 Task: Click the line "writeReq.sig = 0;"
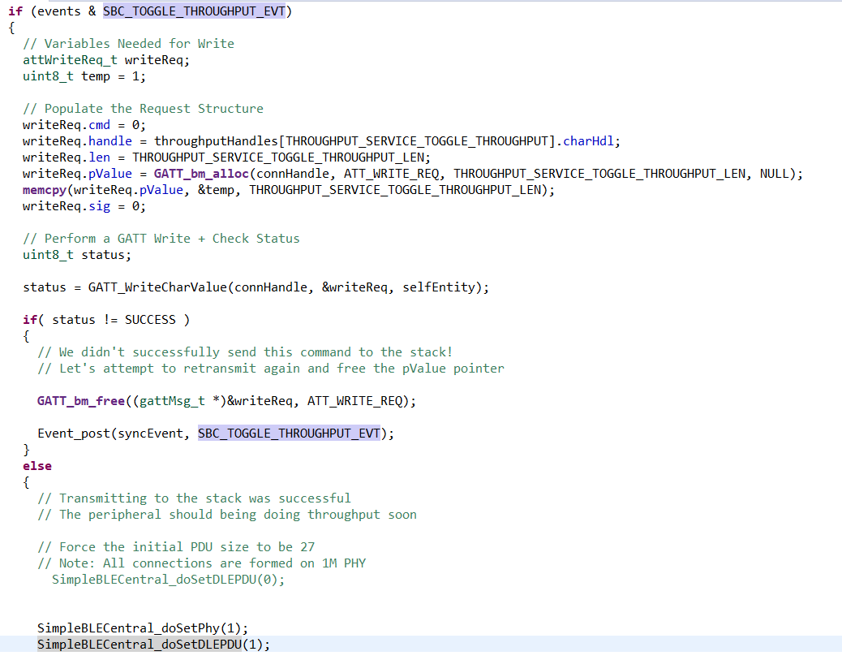click(84, 206)
